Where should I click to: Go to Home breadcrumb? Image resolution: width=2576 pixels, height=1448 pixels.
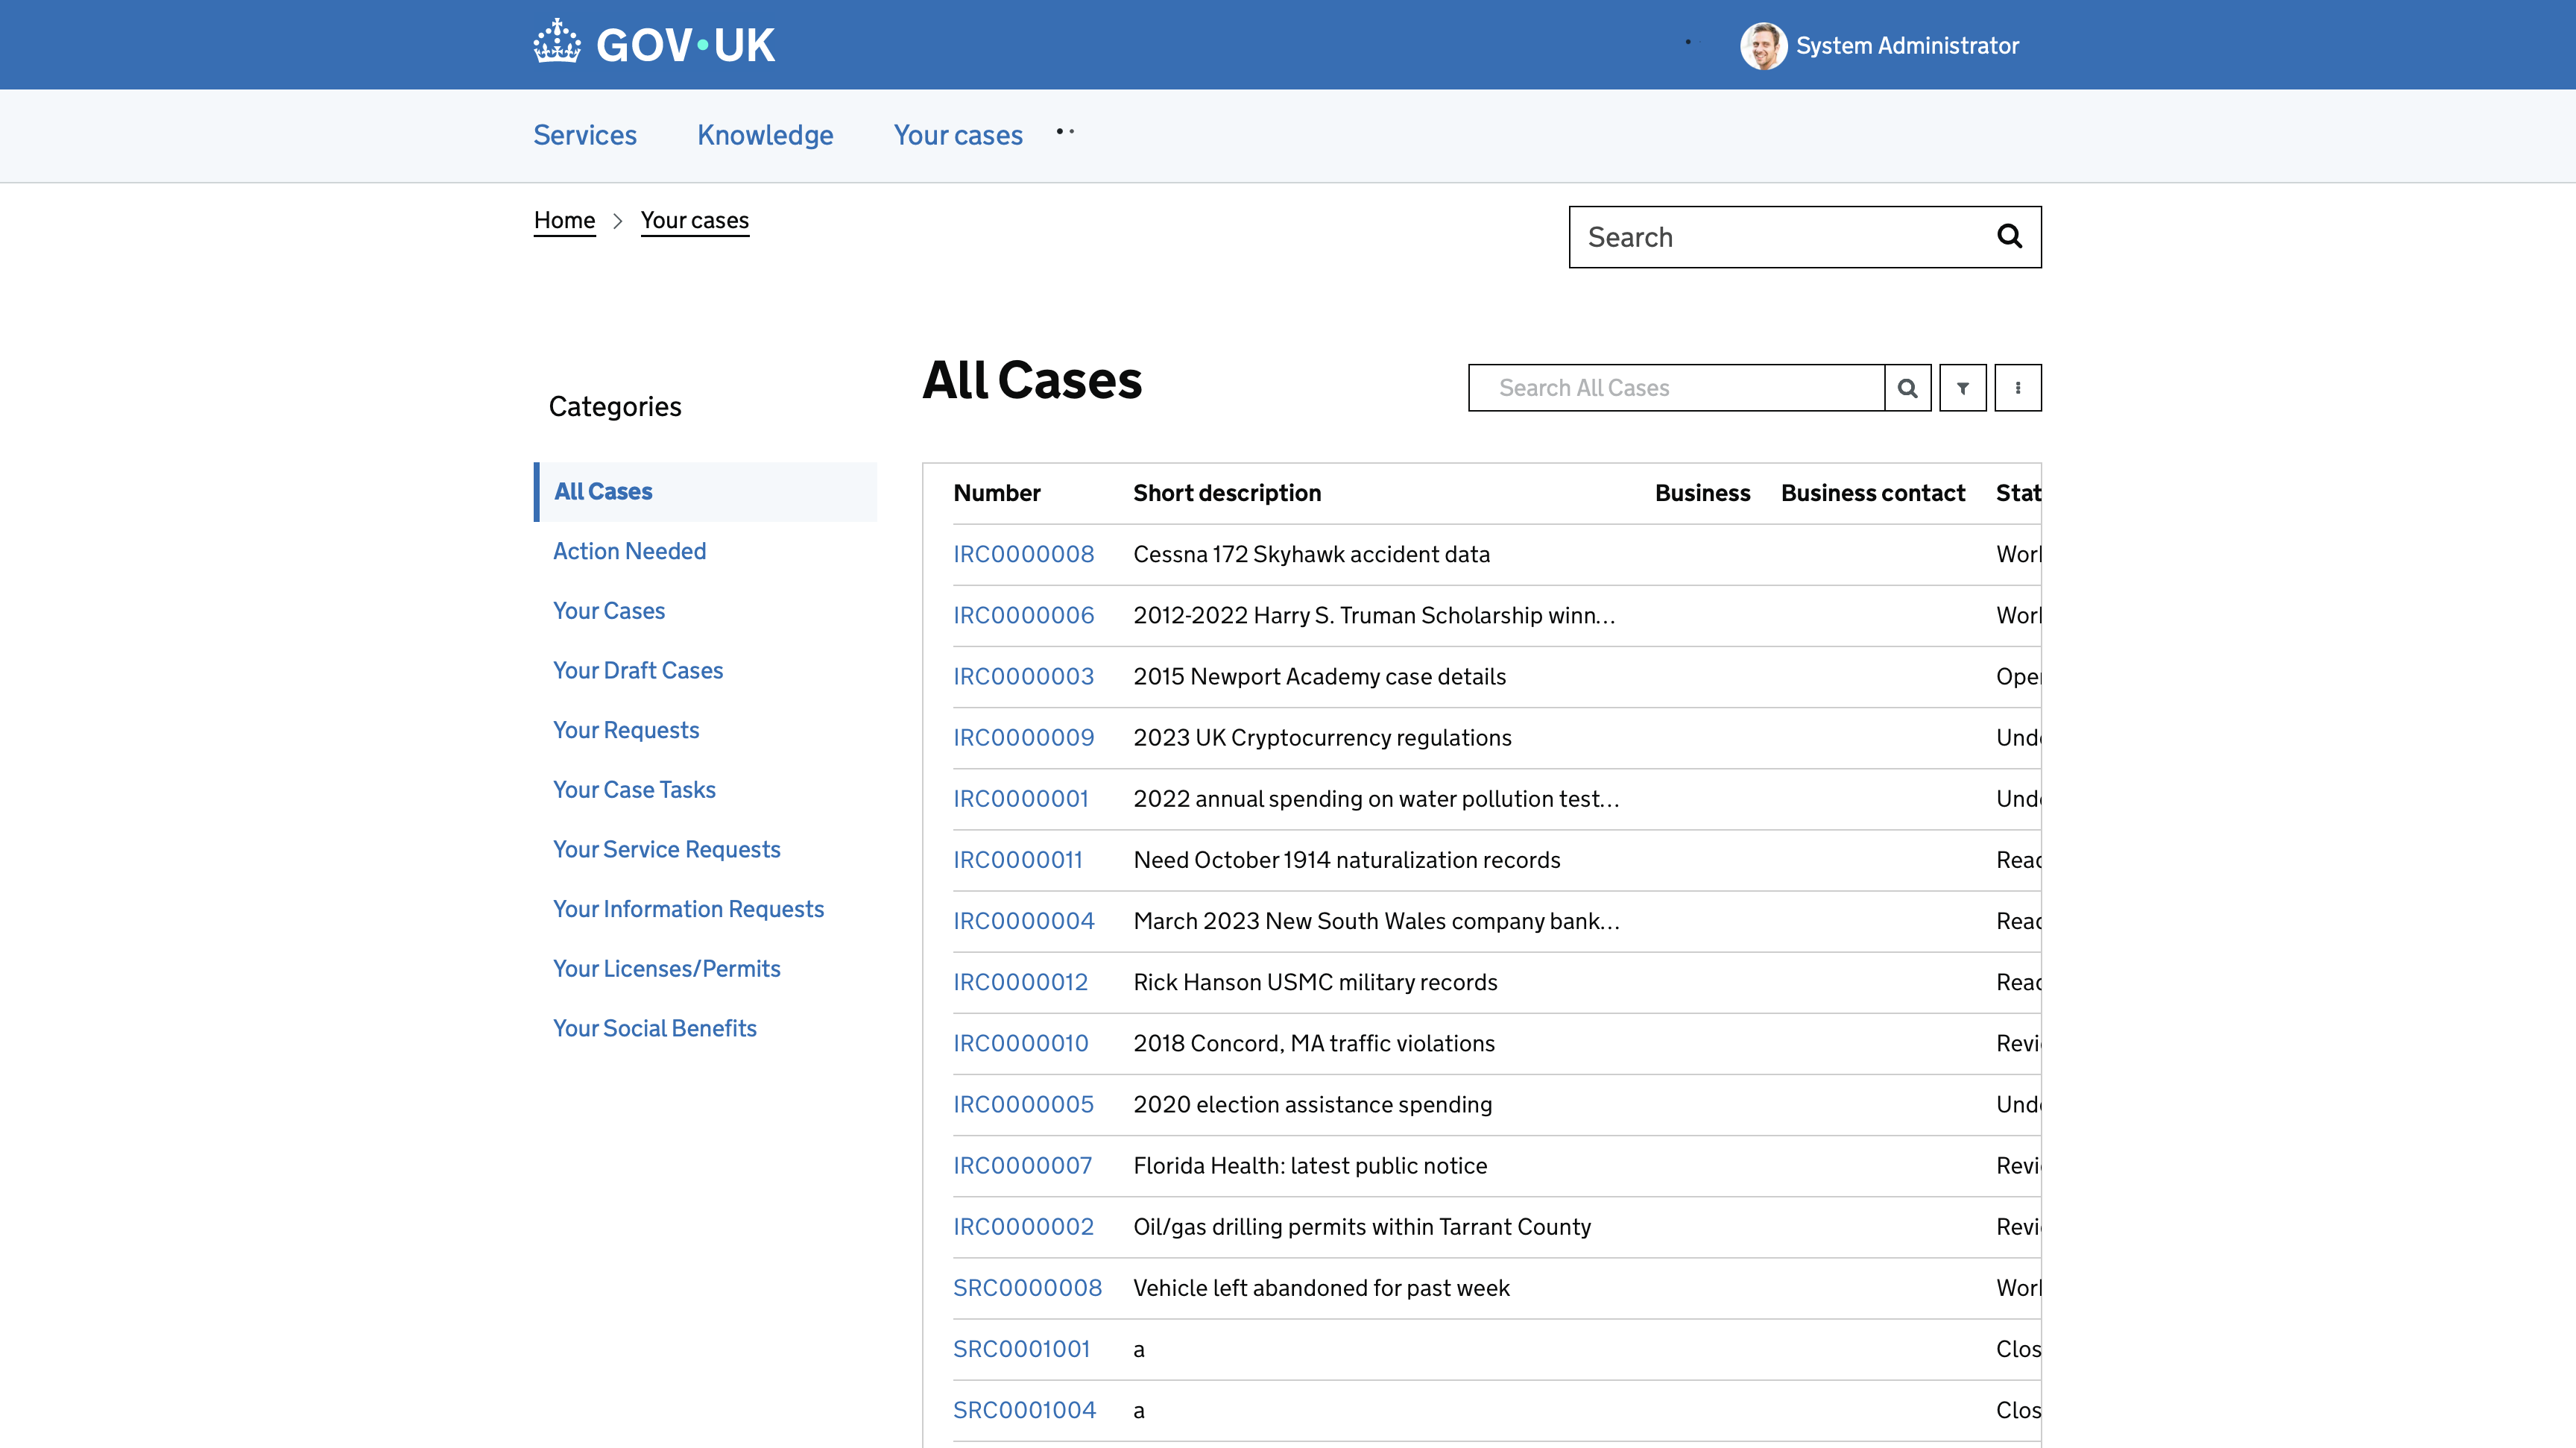[x=564, y=220]
